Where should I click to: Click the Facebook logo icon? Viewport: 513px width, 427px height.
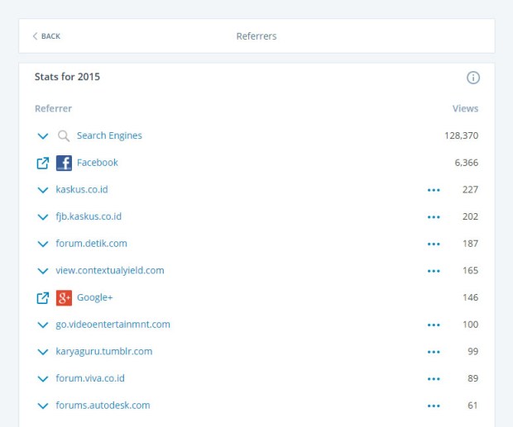tap(64, 163)
